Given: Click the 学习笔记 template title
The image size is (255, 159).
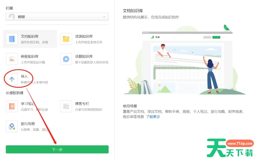Looking at the screenshot, I should click(x=28, y=104).
